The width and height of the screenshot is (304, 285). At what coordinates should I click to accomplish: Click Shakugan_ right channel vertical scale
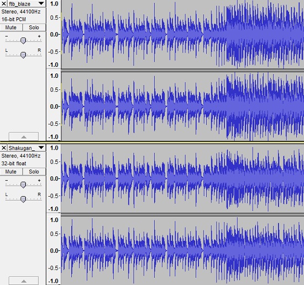click(x=54, y=251)
